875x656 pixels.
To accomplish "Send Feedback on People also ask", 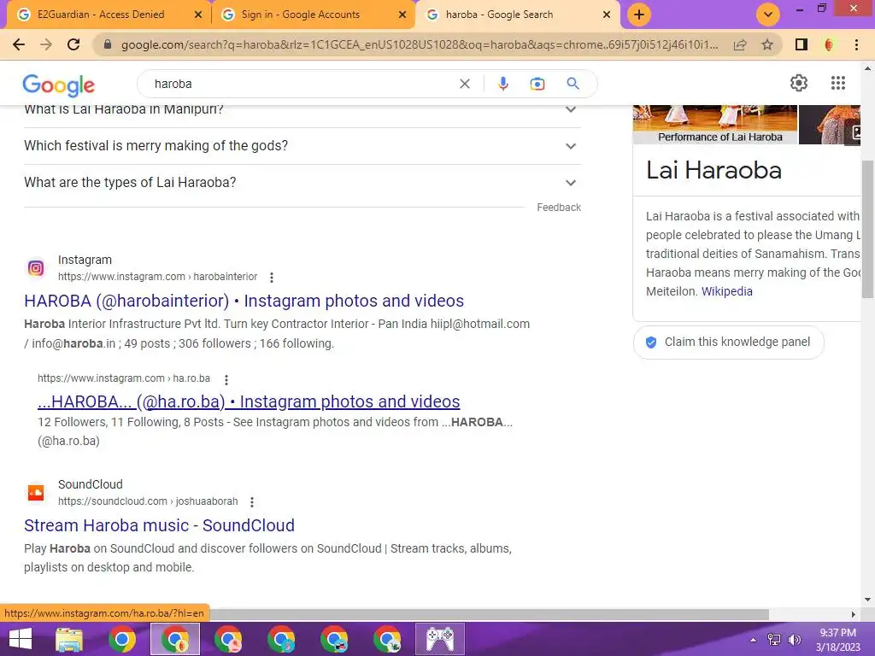I will point(559,208).
